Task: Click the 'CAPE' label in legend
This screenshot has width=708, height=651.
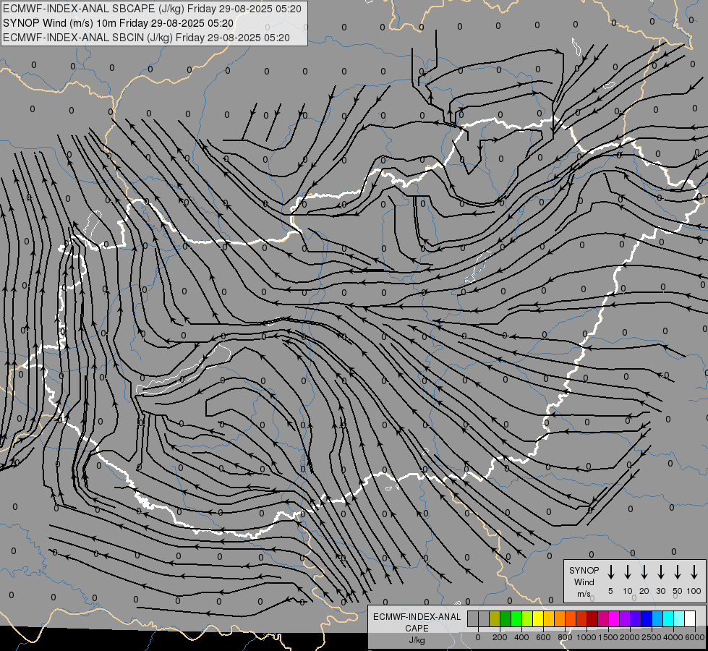Action: coord(417,629)
